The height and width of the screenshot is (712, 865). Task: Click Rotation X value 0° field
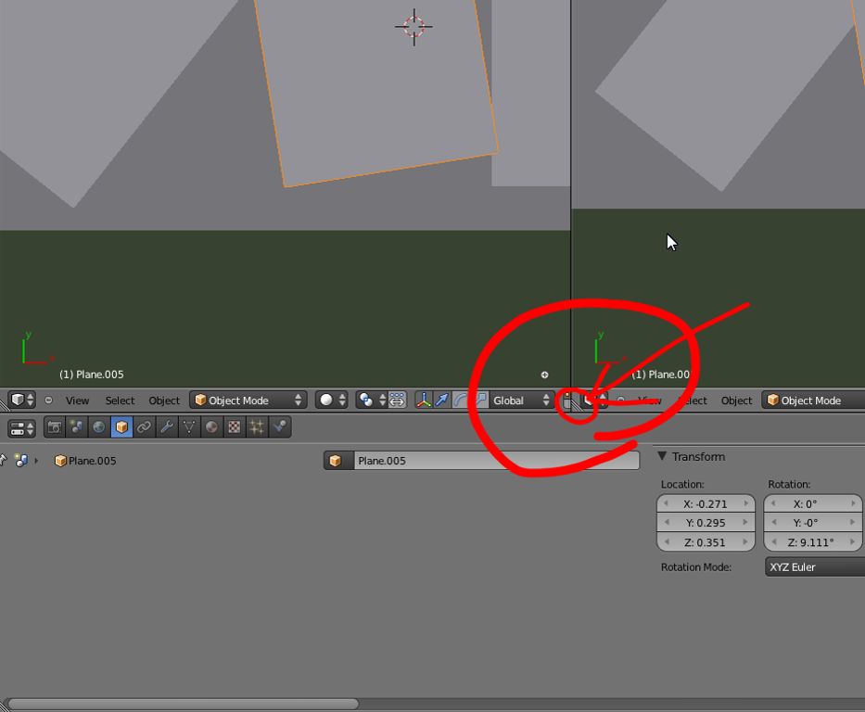tap(812, 503)
